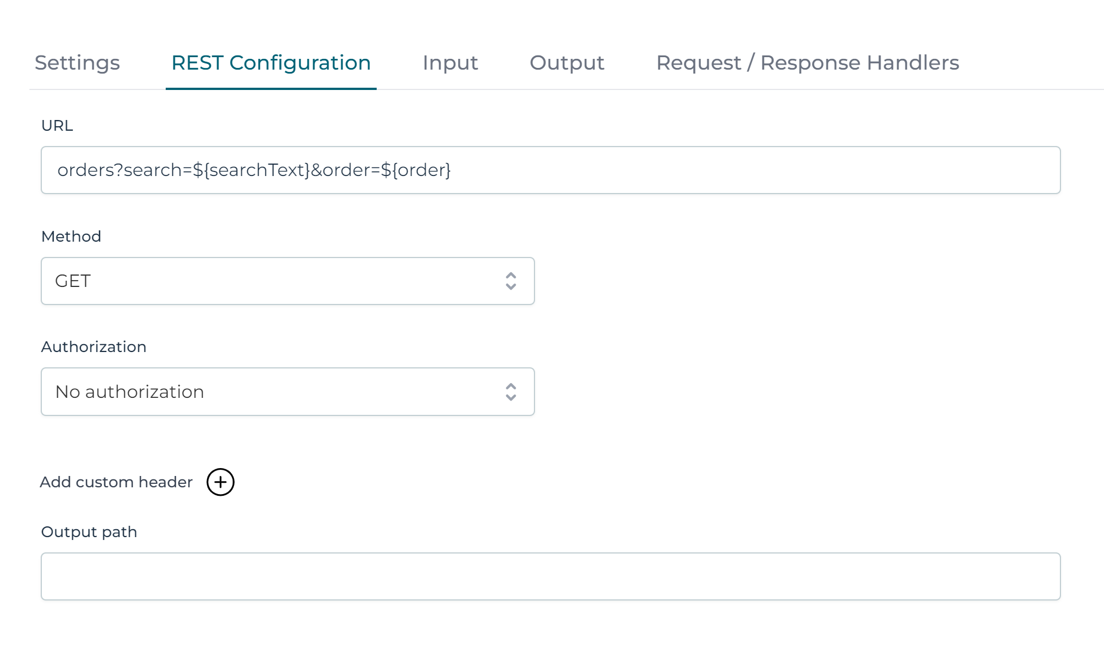The width and height of the screenshot is (1104, 652).
Task: Open the Method dropdown showing GET
Action: [x=287, y=281]
